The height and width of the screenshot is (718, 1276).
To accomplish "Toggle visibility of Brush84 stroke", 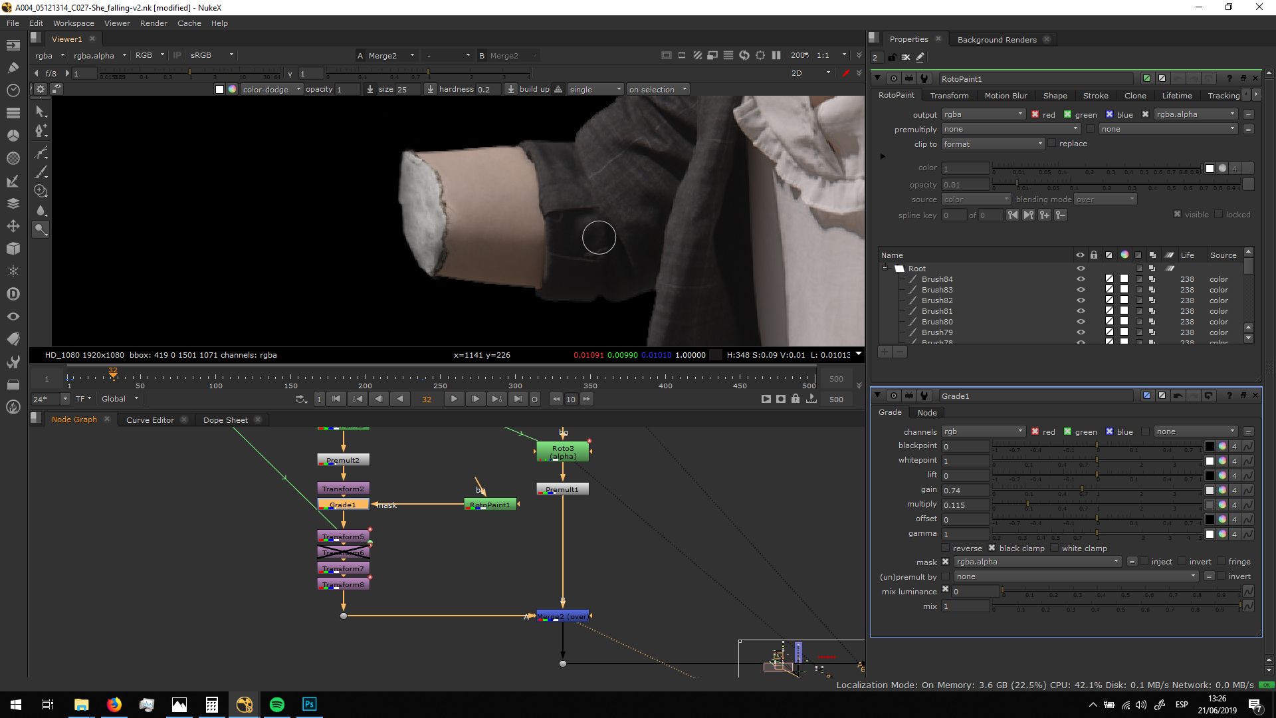I will 1081,279.
